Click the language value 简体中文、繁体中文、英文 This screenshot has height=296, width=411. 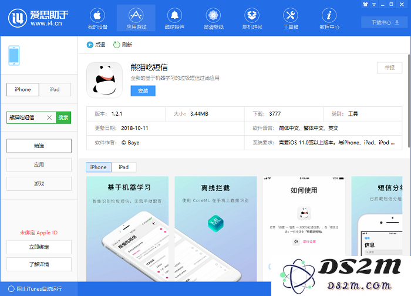tap(308, 128)
